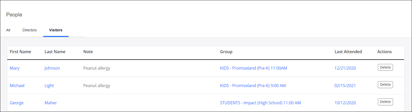Click the Last Attended column header
Image resolution: width=412 pixels, height=112 pixels.
click(x=348, y=52)
